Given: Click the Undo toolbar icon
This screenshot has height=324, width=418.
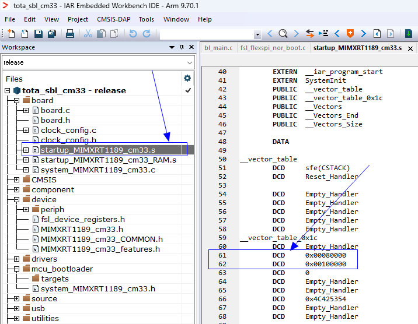Looking at the screenshot, I should coord(133,34).
